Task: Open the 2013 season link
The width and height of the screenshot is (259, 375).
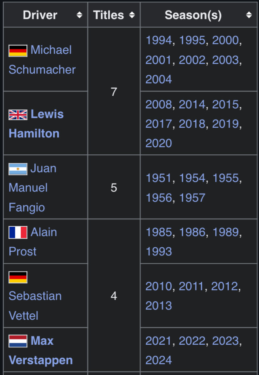Action: pos(159,306)
